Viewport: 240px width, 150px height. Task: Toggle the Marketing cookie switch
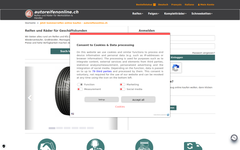tap(122, 84)
